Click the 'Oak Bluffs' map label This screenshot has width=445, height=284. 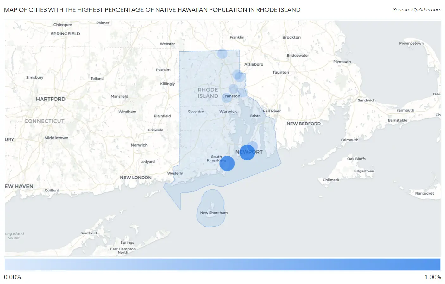click(x=356, y=159)
